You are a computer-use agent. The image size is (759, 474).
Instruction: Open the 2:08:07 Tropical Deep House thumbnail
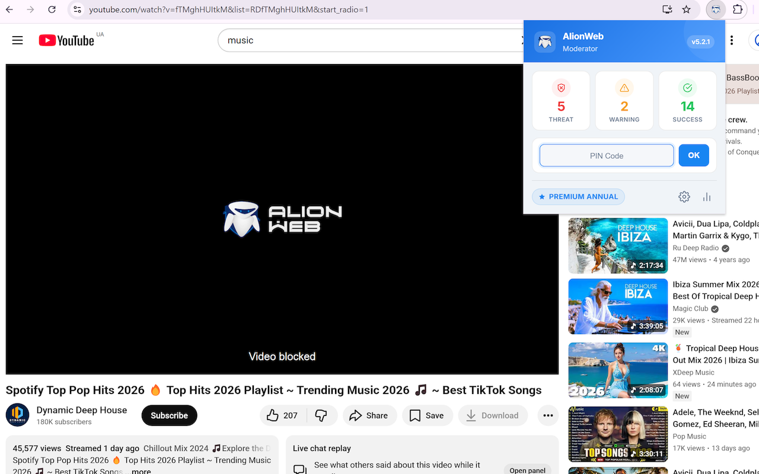(x=618, y=370)
